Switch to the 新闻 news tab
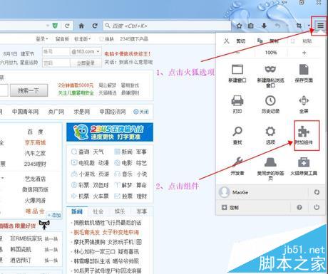Screen dimensions: 328x274 click(77, 211)
